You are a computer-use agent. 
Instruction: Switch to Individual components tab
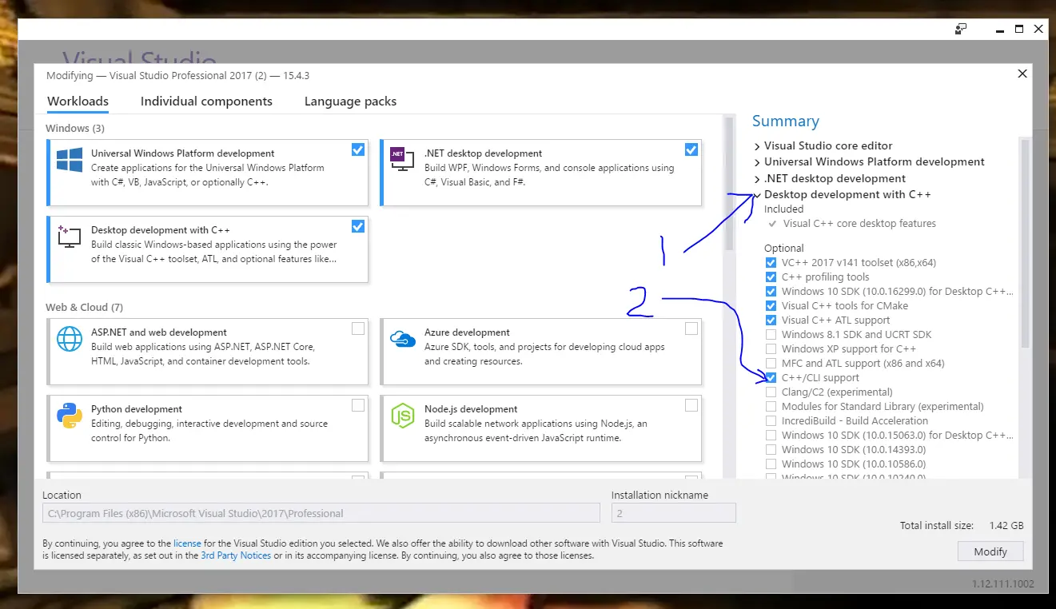[x=206, y=101]
